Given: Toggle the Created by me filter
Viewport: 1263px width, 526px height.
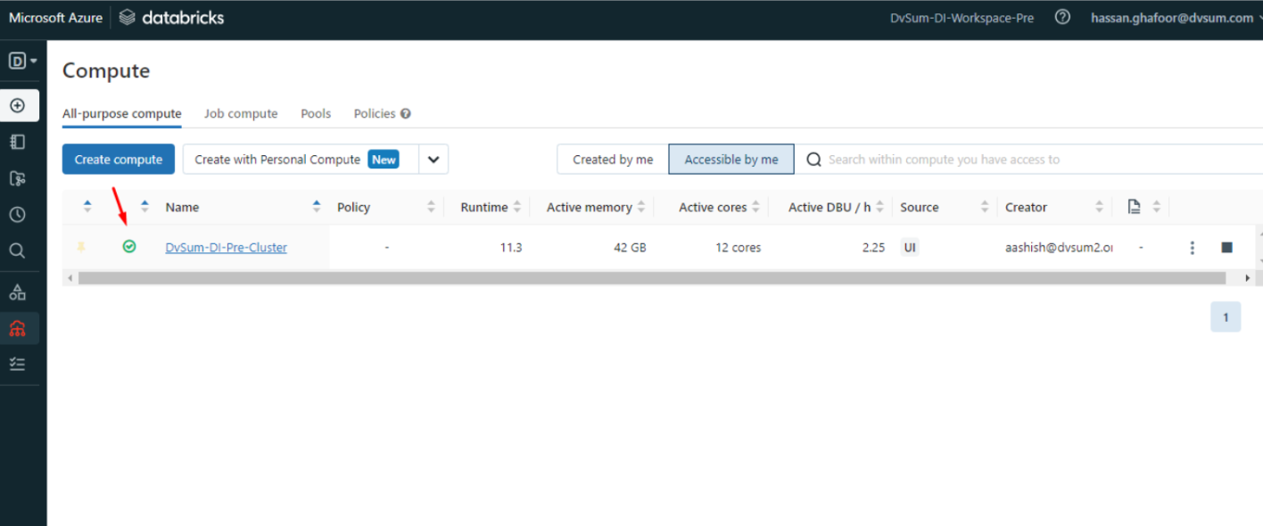Looking at the screenshot, I should [612, 159].
